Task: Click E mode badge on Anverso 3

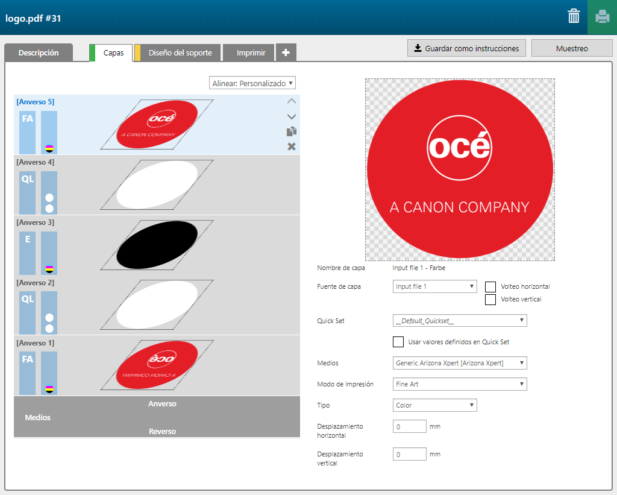Action: tap(28, 253)
